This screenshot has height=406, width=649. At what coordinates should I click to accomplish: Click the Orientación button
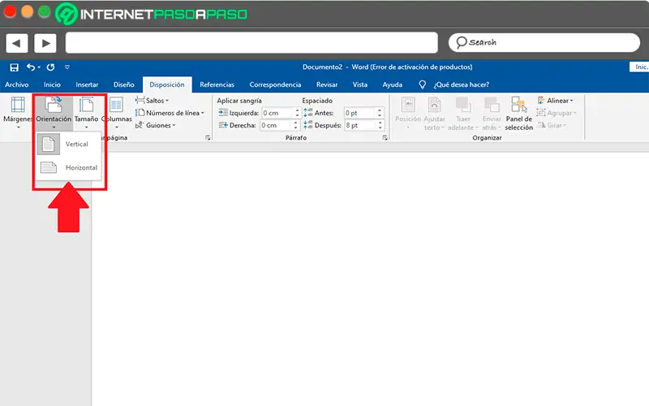(54, 112)
